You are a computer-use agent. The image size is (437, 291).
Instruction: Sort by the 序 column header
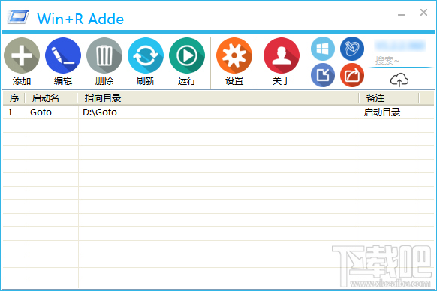[14, 98]
